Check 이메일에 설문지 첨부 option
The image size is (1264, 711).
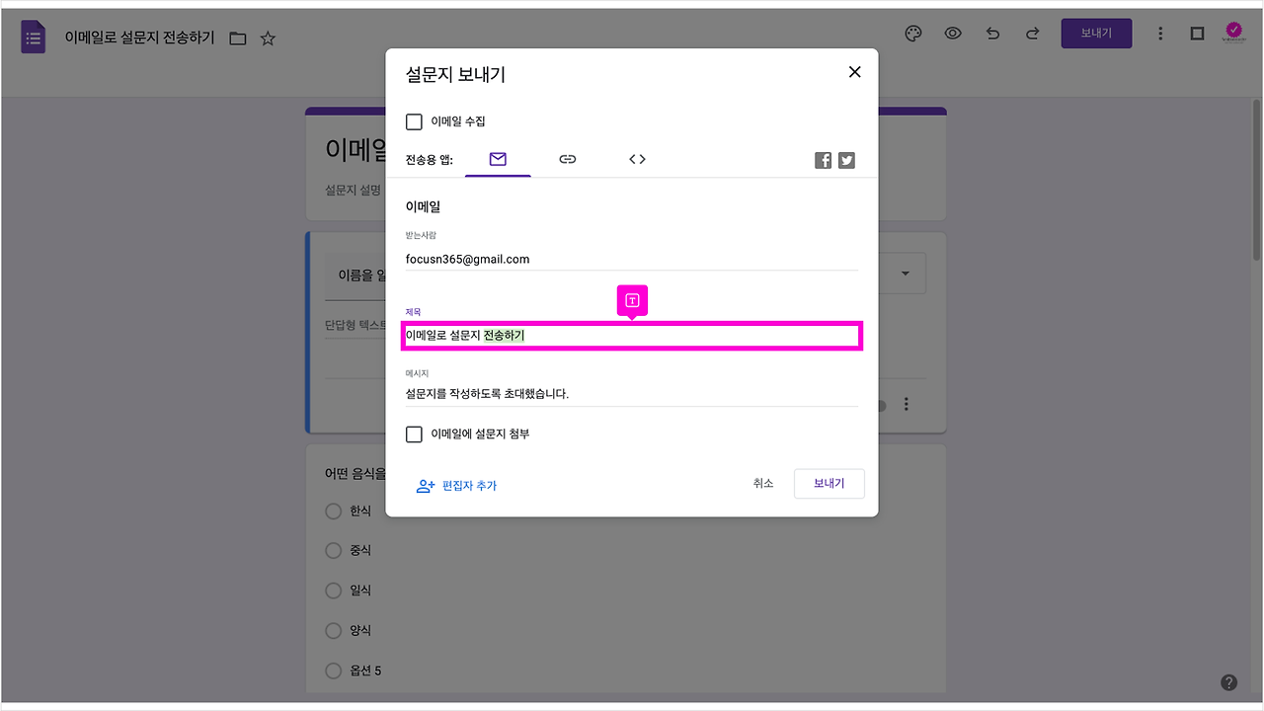point(414,434)
